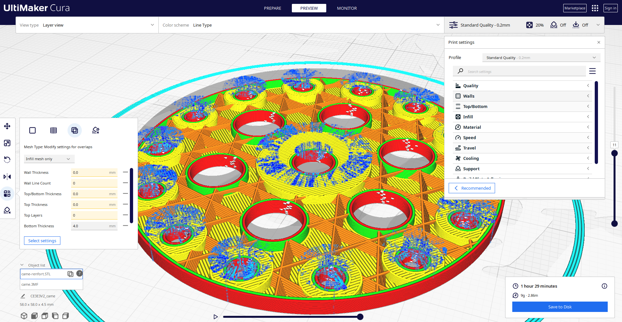Viewport: 622px width, 322px height.
Task: Select the Move tool
Action: coord(7,126)
